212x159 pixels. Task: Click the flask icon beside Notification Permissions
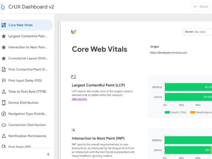click(4, 136)
